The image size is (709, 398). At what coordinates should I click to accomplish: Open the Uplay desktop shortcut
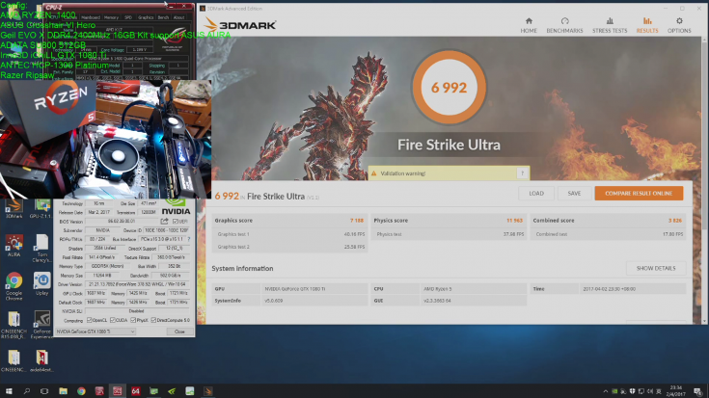[x=41, y=283]
